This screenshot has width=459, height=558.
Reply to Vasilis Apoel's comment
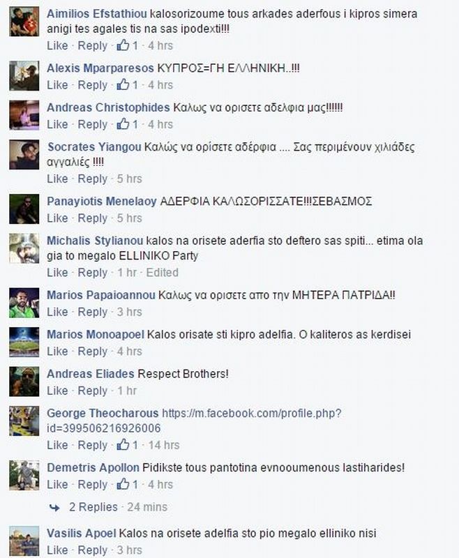(93, 550)
